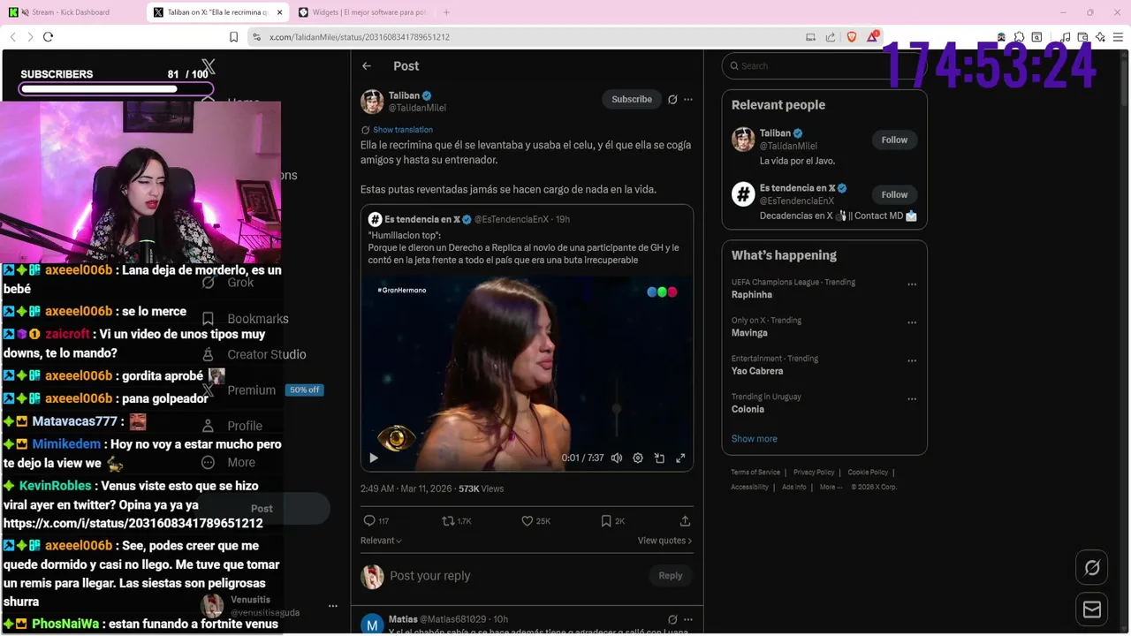1131x636 pixels.
Task: Open the floating Messages envelope button
Action: tap(1092, 609)
